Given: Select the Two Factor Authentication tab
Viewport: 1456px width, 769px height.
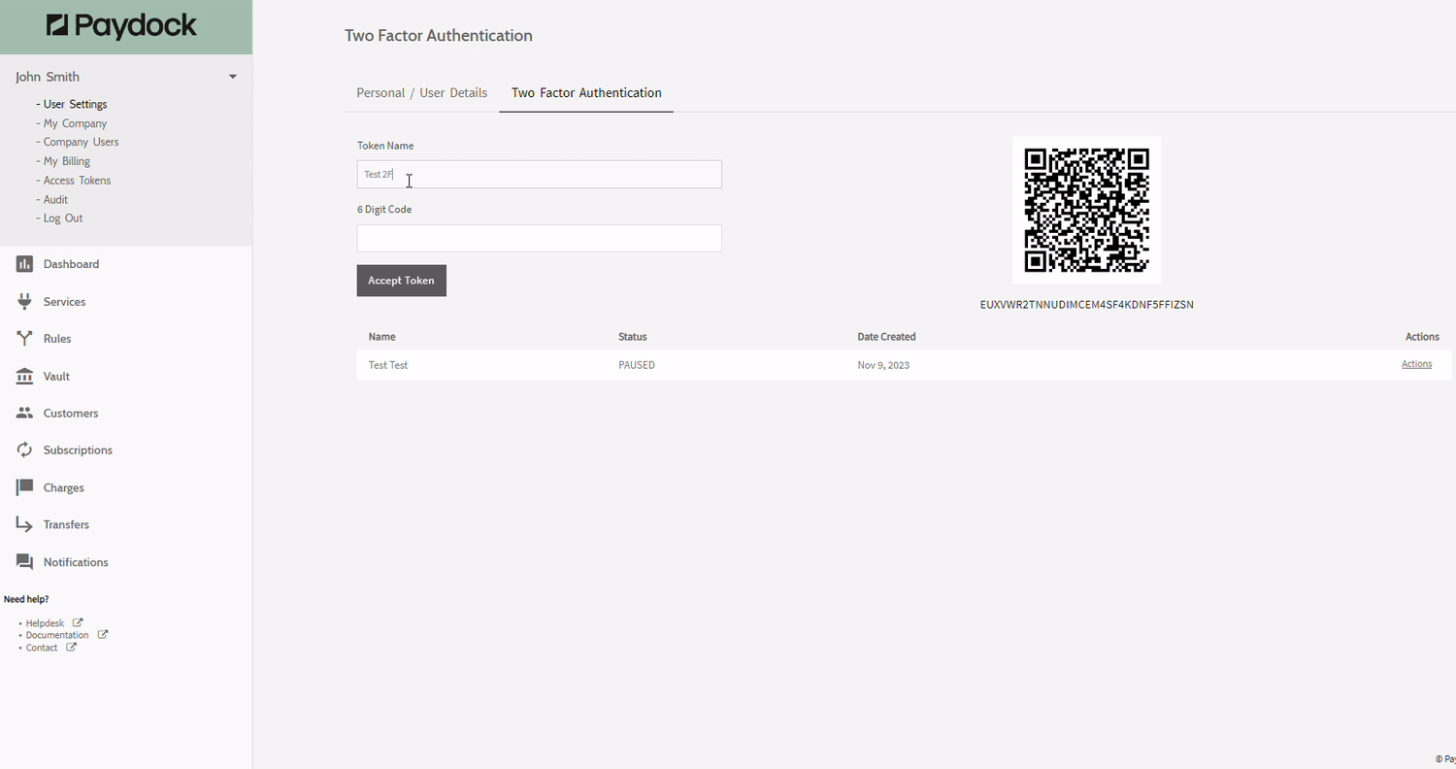Looking at the screenshot, I should [586, 93].
